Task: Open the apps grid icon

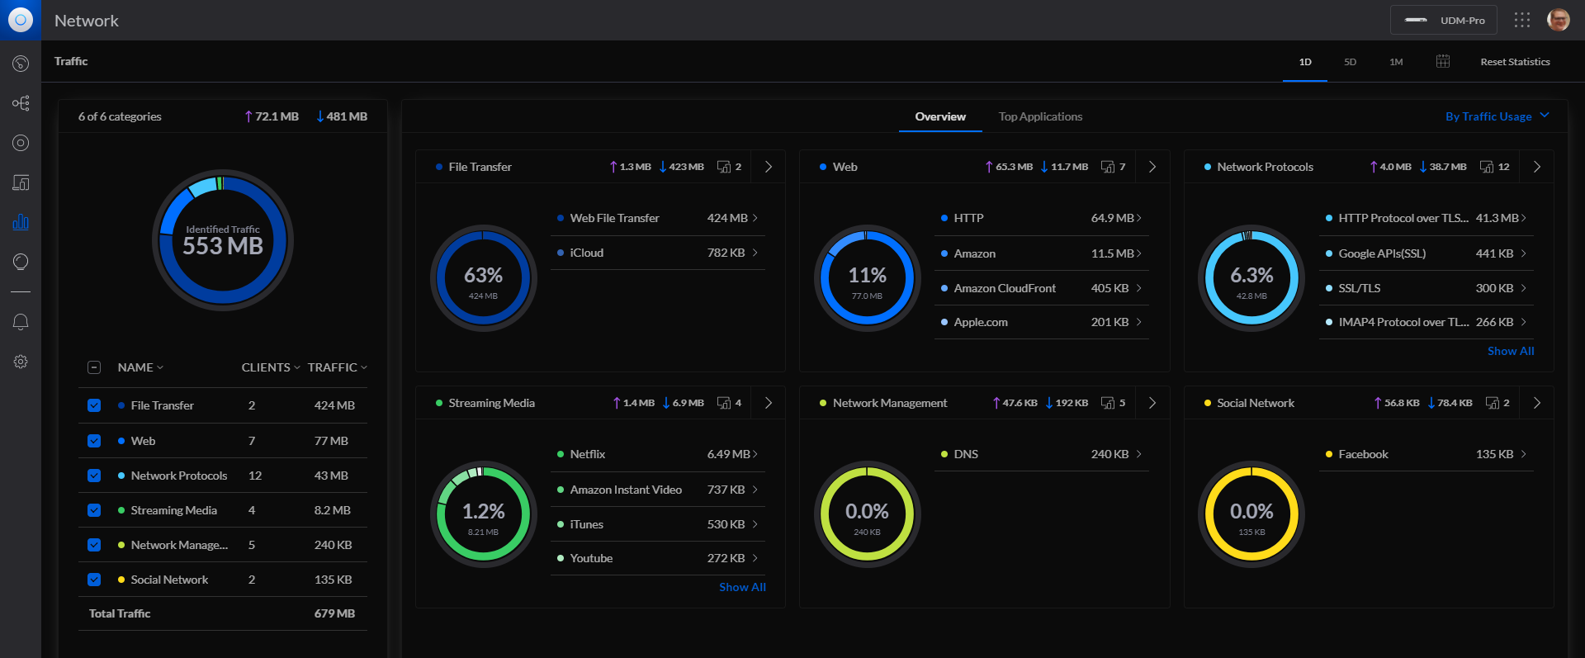Action: tap(1521, 21)
